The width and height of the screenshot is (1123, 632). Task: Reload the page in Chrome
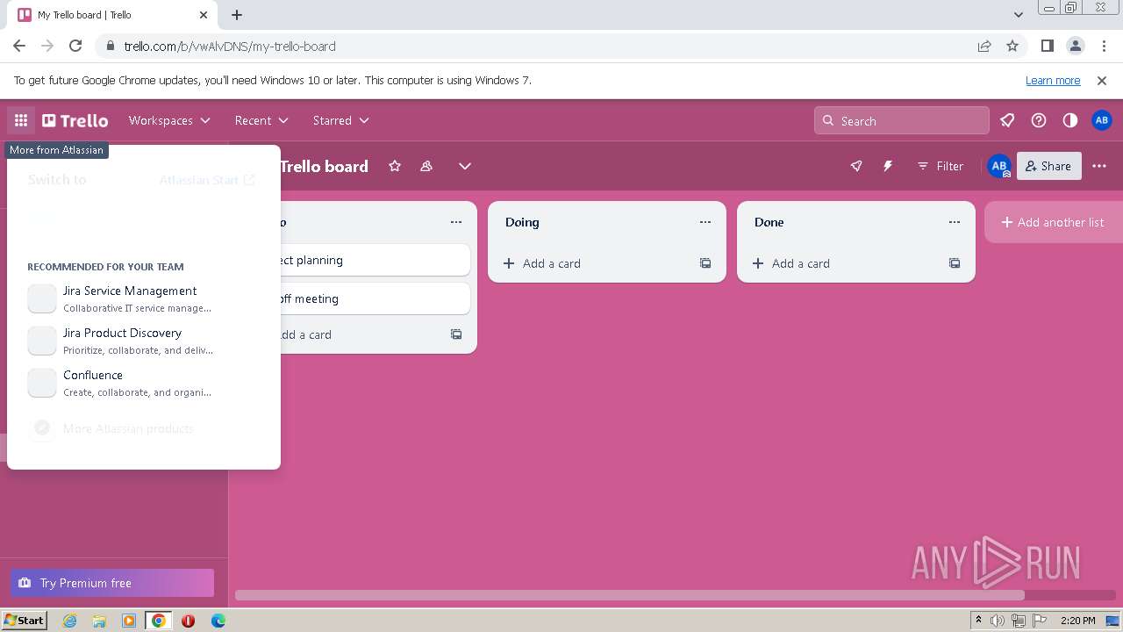pos(75,46)
